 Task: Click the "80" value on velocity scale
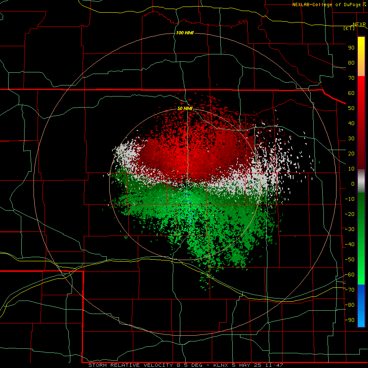(x=351, y=63)
